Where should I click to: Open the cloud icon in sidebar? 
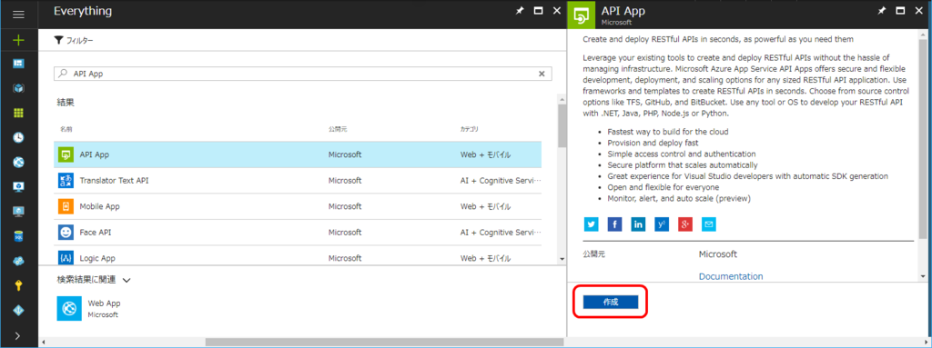pyautogui.click(x=18, y=262)
